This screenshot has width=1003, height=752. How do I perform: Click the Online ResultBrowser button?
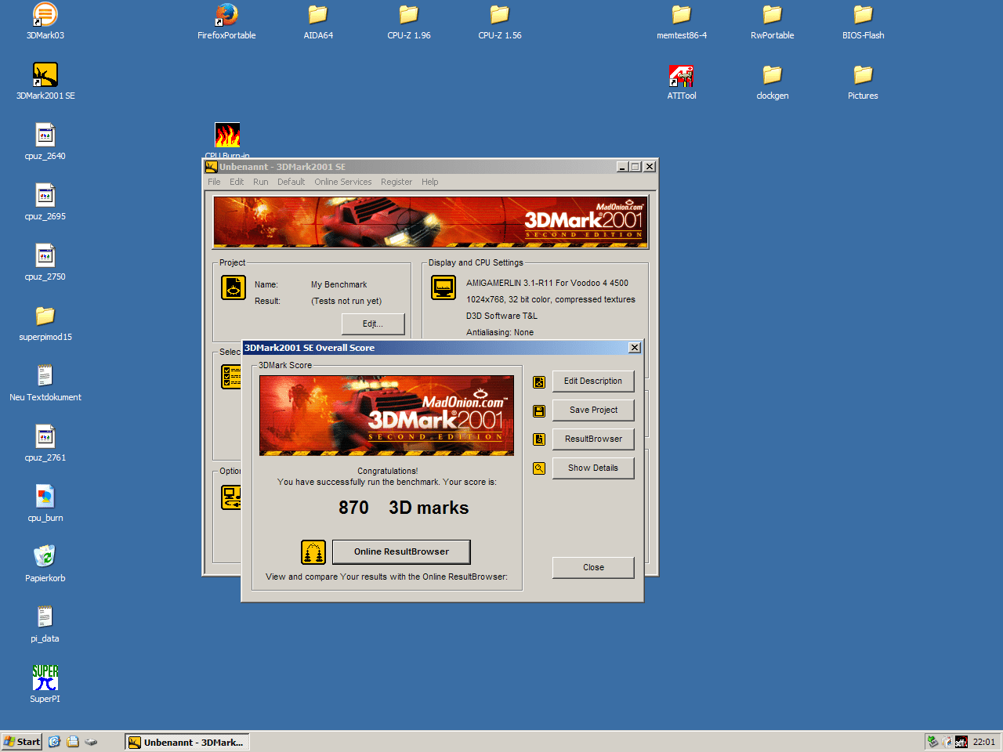tap(401, 551)
